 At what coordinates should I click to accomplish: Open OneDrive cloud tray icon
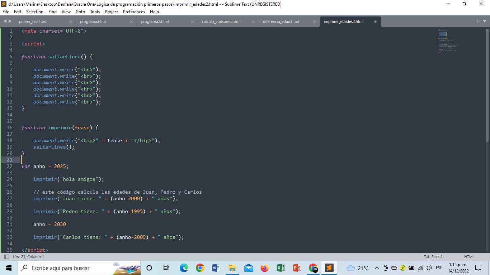click(394, 268)
